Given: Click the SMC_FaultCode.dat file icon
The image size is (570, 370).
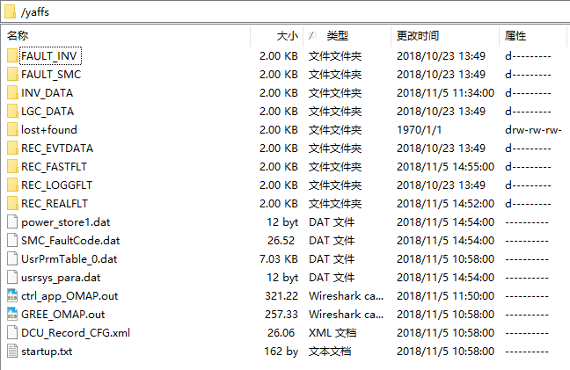Looking at the screenshot, I should pos(12,241).
